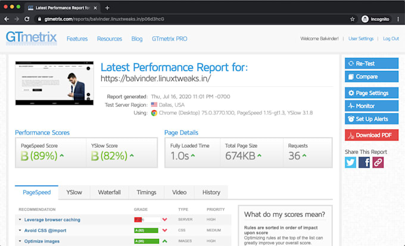The height and width of the screenshot is (246, 405).
Task: Click Set Up Alerts button
Action: pos(372,119)
